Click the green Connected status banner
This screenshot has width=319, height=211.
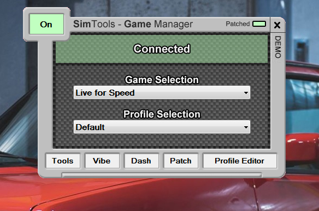pyautogui.click(x=162, y=49)
